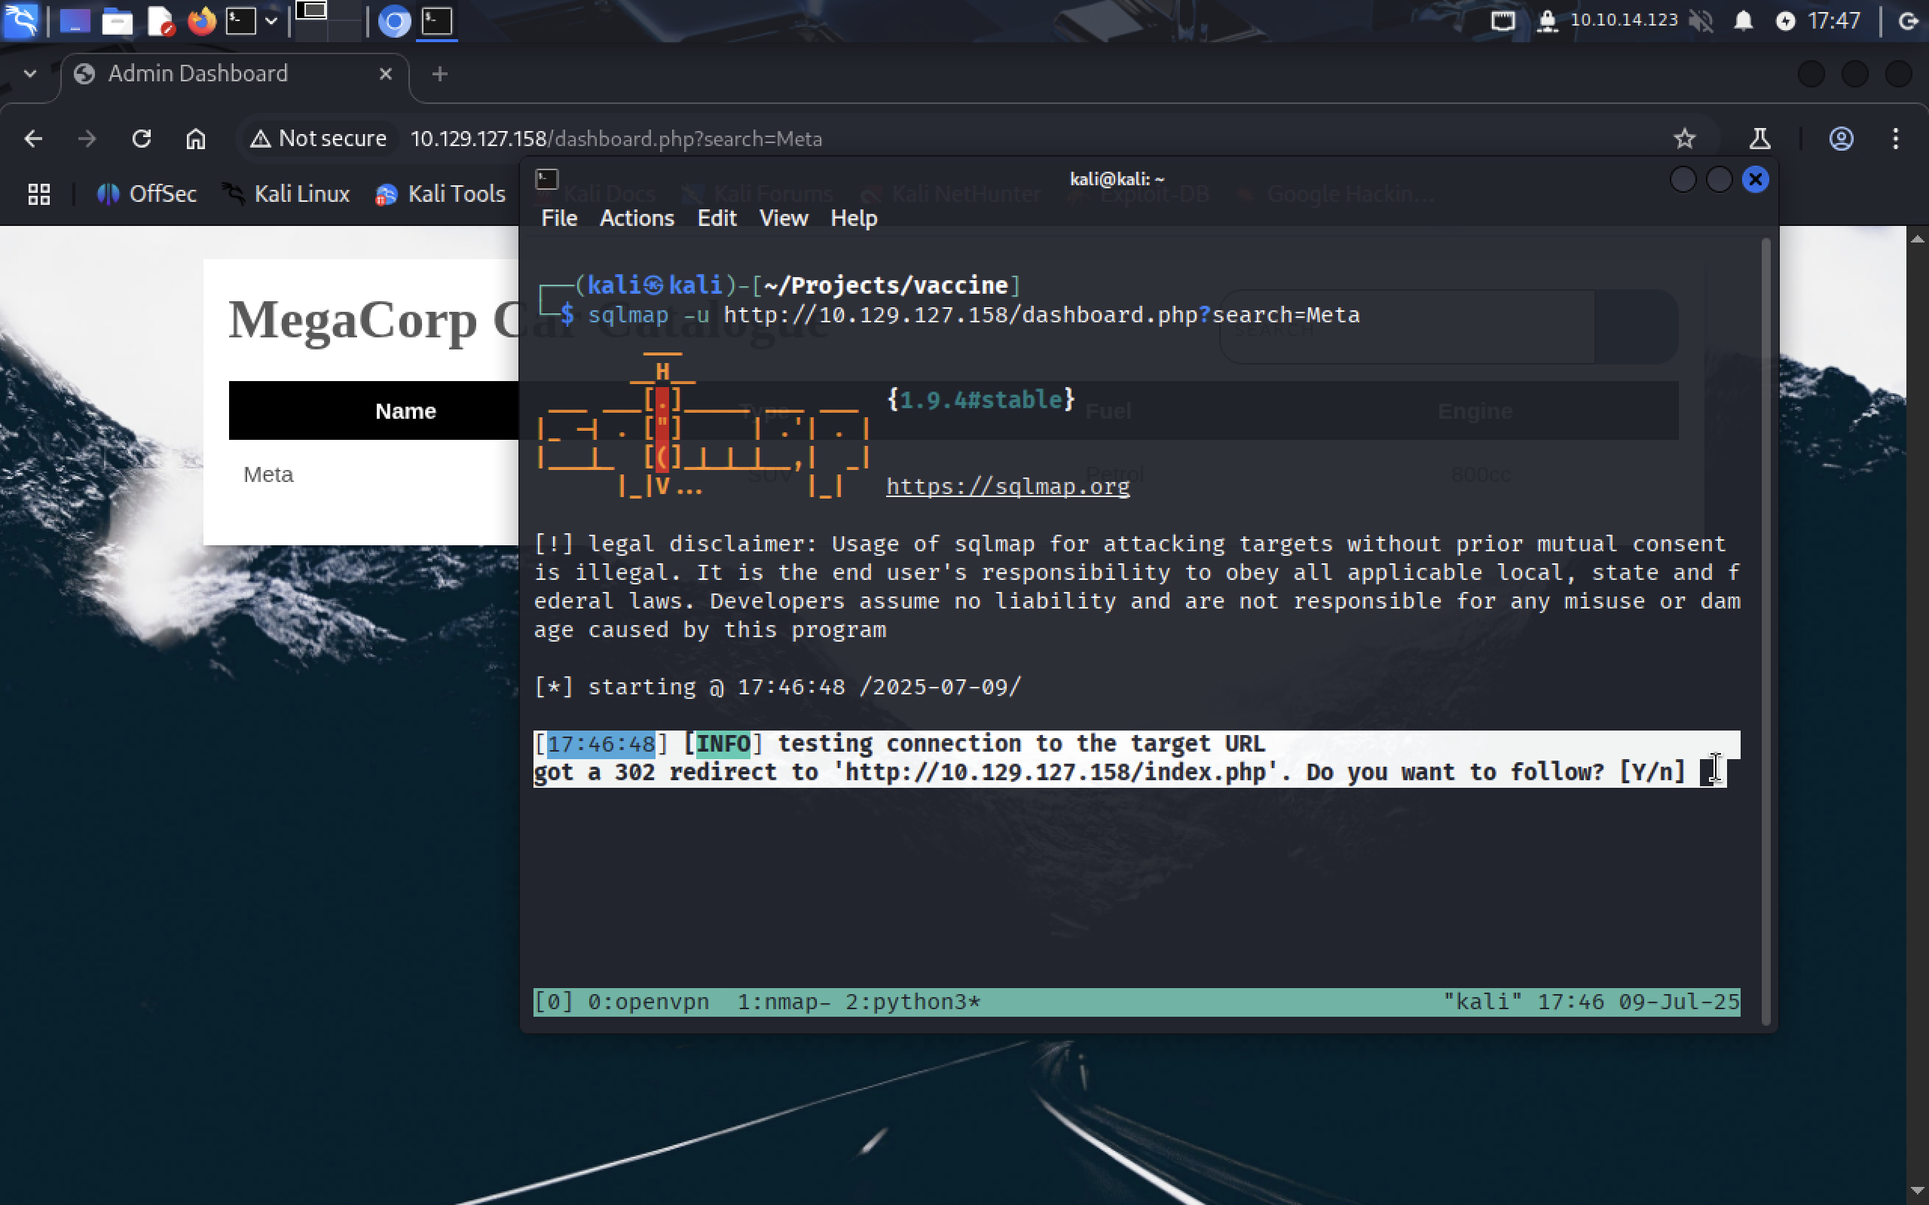Click the tmux 1:nmap- window label
This screenshot has height=1205, width=1929.
click(x=784, y=1002)
